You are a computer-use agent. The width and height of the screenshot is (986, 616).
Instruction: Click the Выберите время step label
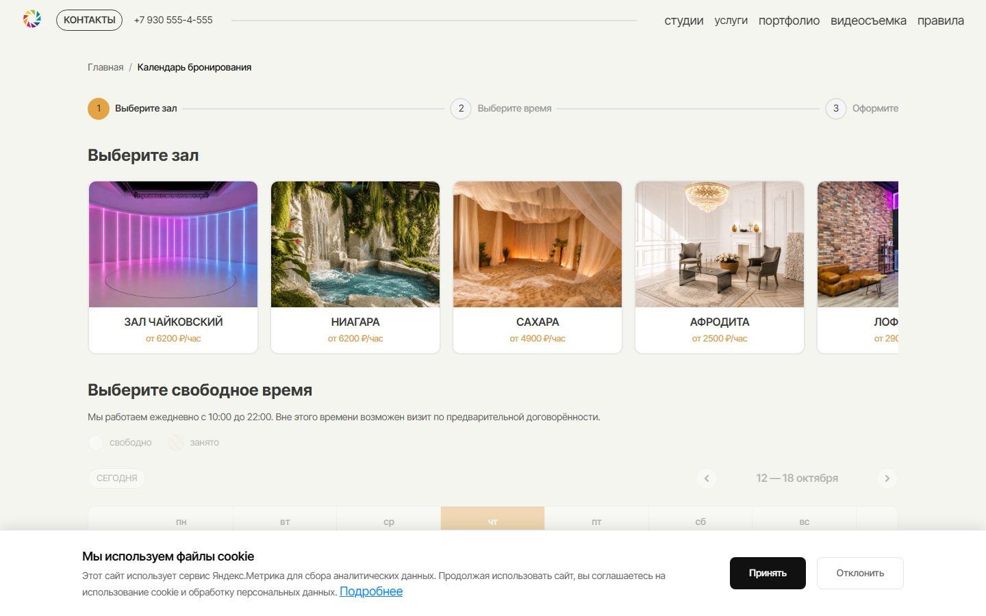514,108
